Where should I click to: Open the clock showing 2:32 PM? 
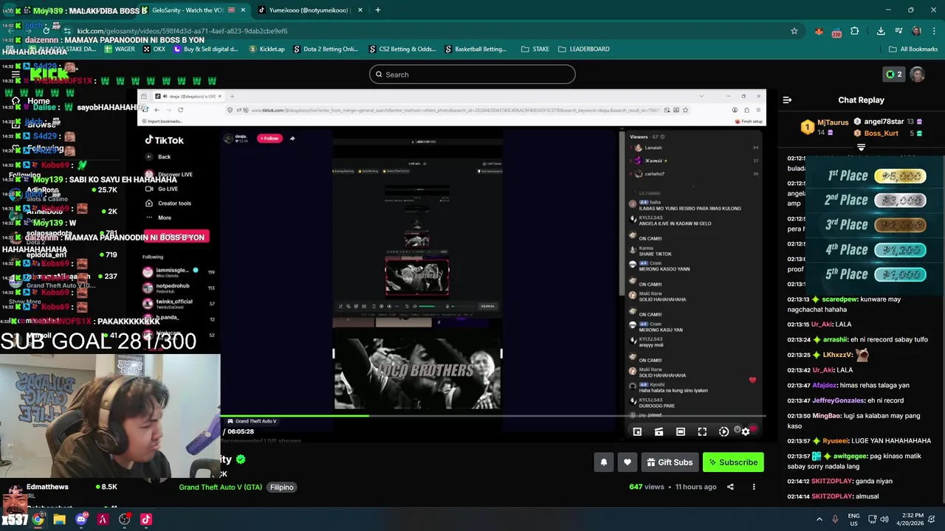click(x=910, y=519)
